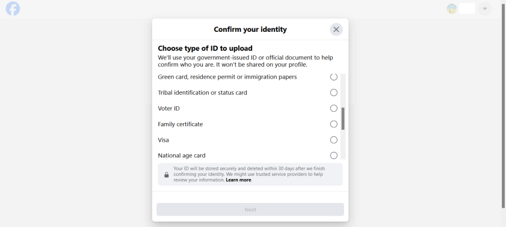The image size is (506, 227).
Task: Click the ID list scrollbar thumb
Action: click(x=343, y=118)
